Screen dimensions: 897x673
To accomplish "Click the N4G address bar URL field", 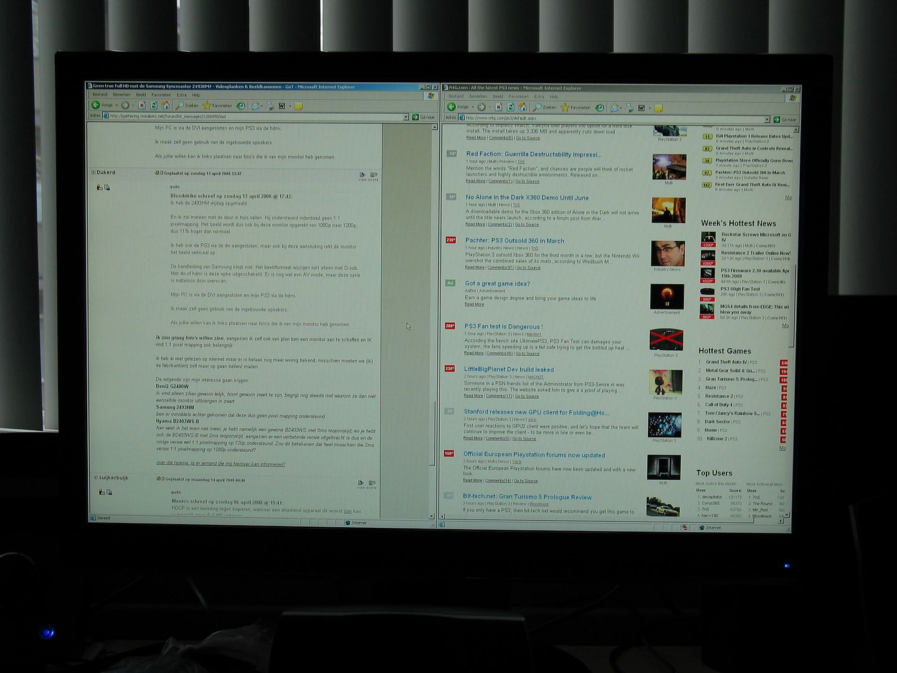I will coord(614,119).
